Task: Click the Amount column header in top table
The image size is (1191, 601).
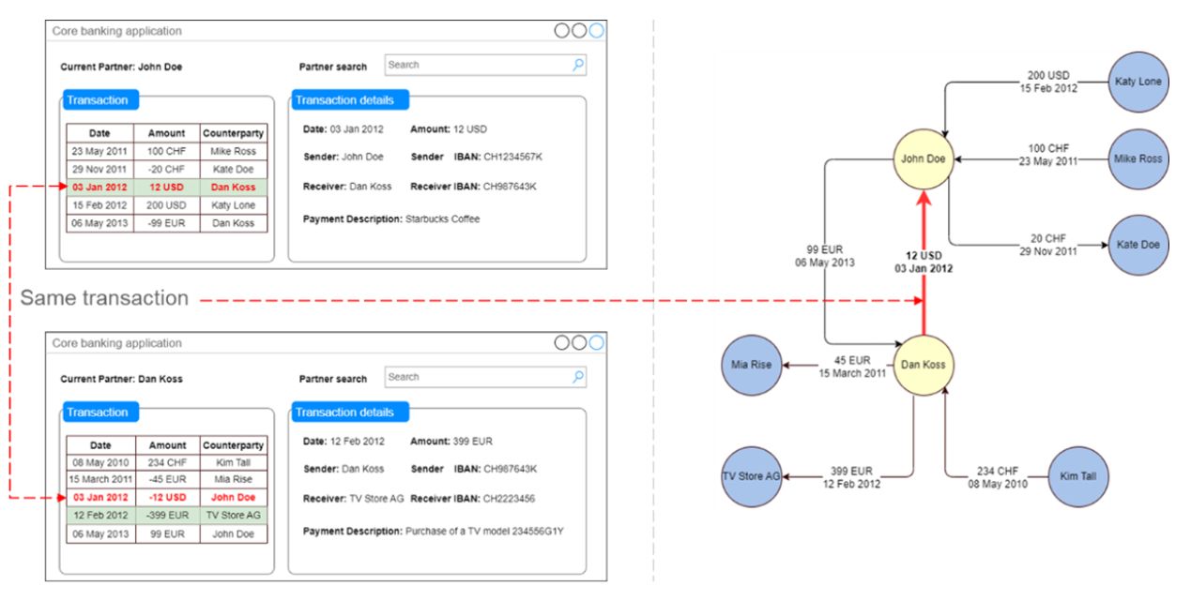Action: (x=166, y=133)
